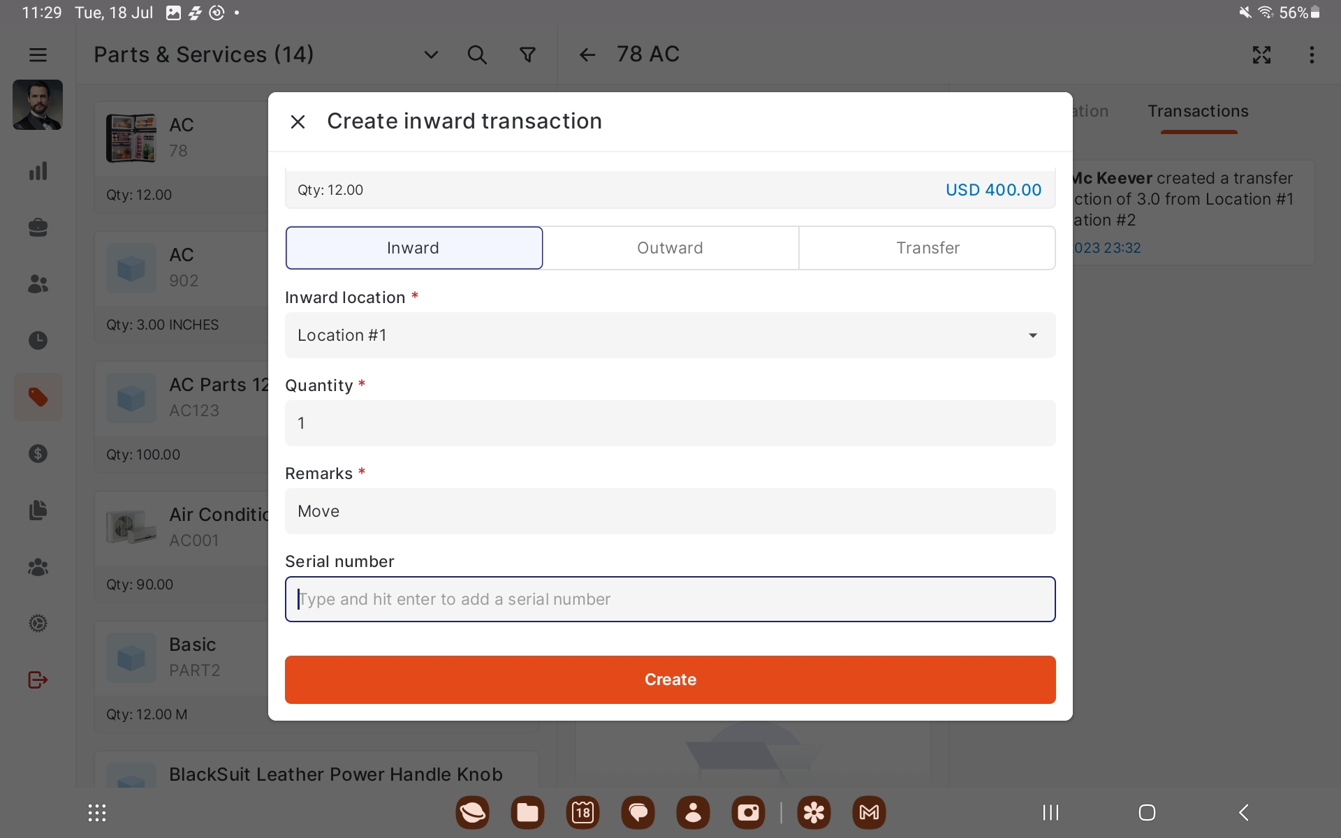The height and width of the screenshot is (838, 1341).
Task: Expand the Parts & Services list selector
Action: coord(431,54)
